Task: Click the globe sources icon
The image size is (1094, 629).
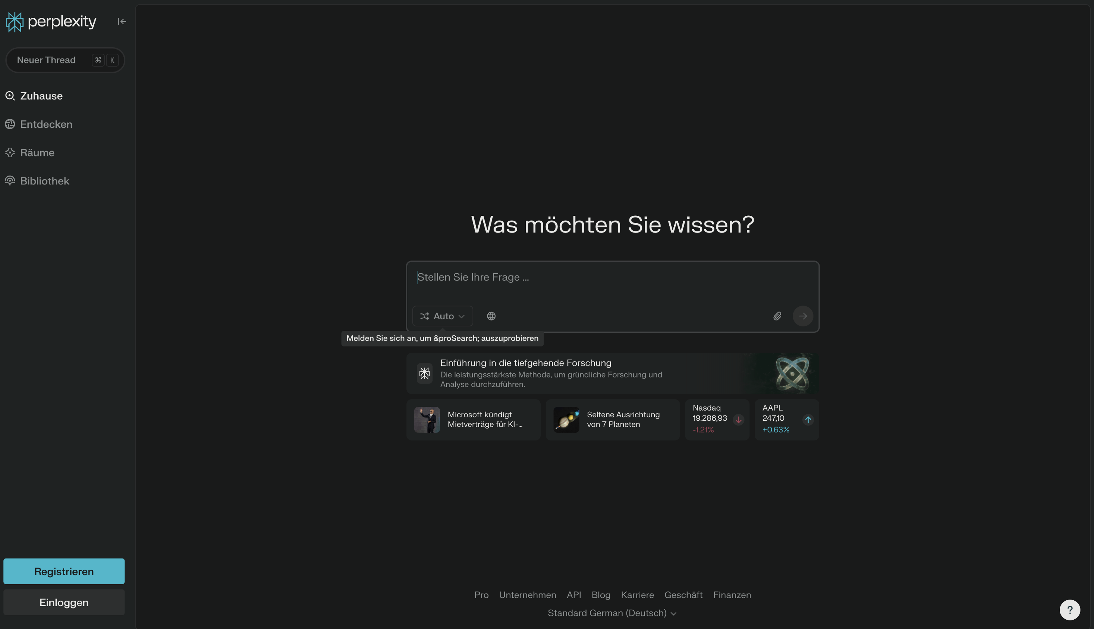Action: (x=491, y=316)
